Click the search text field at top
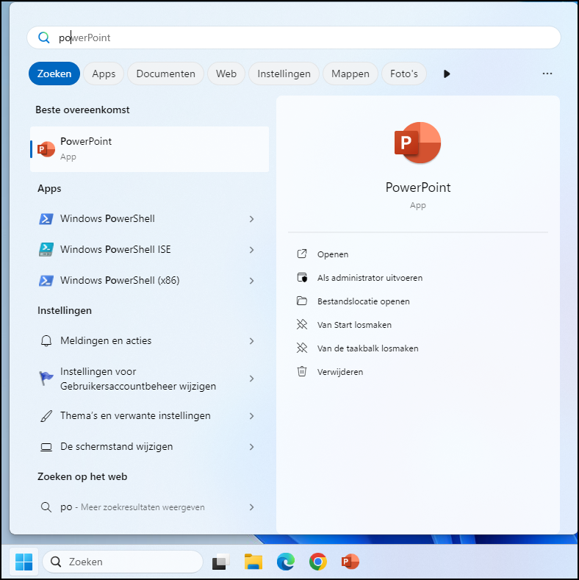This screenshot has width=579, height=580. [294, 37]
